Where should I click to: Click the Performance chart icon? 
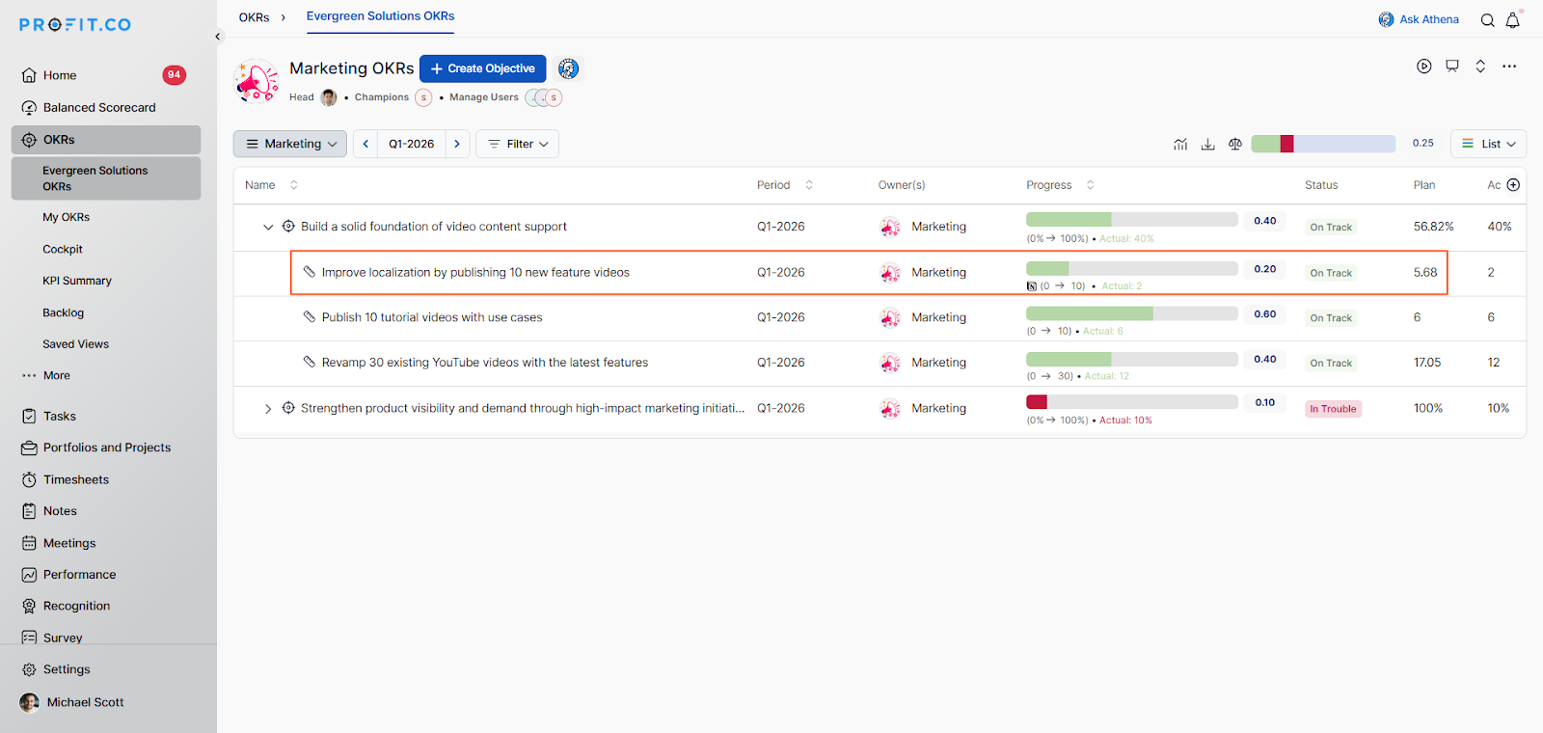(29, 575)
